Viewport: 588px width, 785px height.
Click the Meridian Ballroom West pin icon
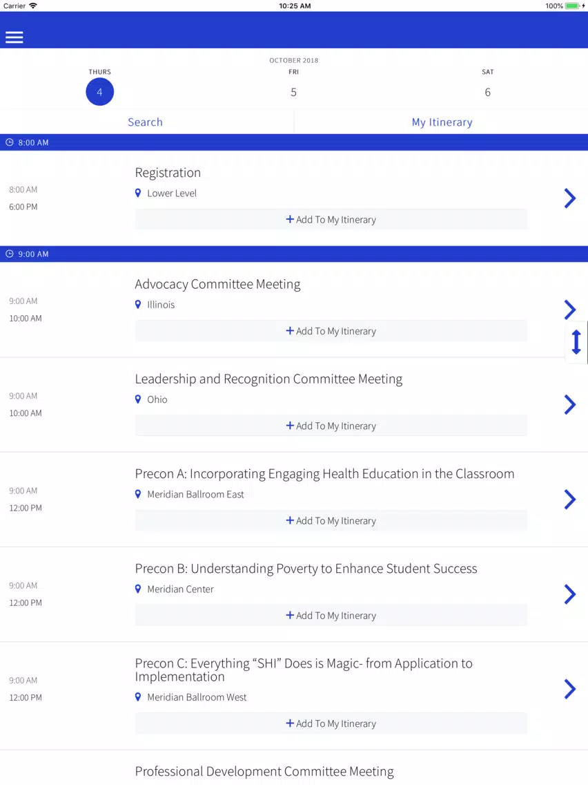click(138, 697)
